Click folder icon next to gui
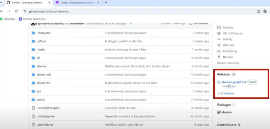Viewport: 270px width, 129px height. pyautogui.click(x=33, y=91)
